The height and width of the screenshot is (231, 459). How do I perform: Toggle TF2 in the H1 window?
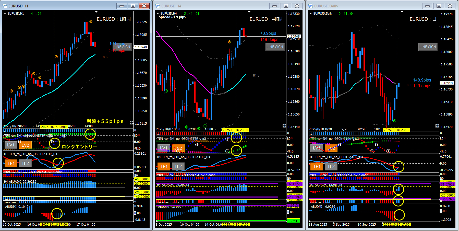coord(25,164)
